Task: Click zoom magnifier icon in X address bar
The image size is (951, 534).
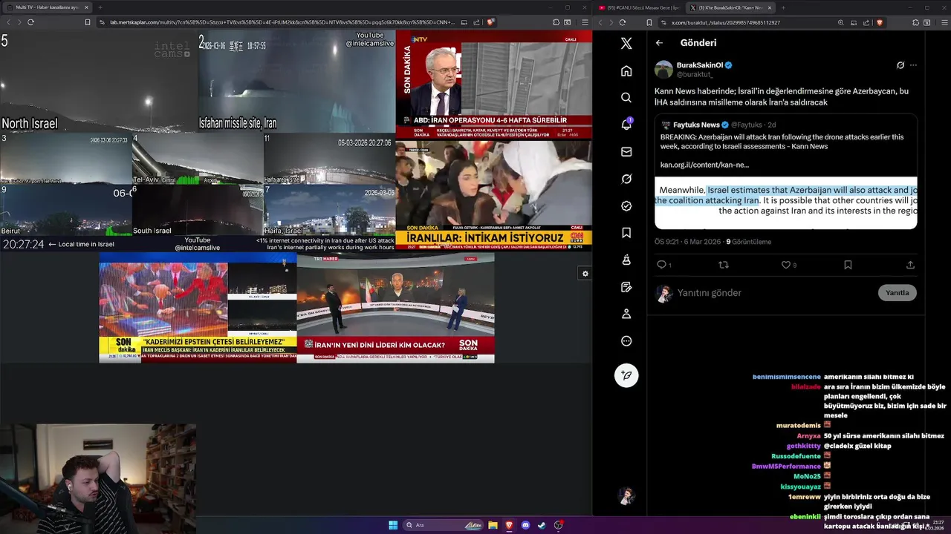Action: 841,22
